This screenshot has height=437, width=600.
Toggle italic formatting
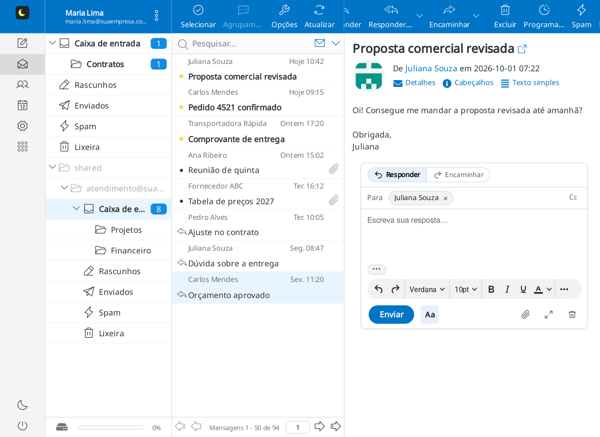click(507, 289)
